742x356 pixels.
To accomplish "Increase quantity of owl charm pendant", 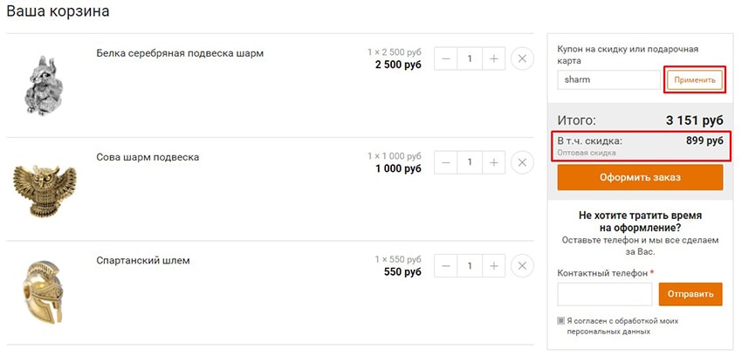I will 494,162.
